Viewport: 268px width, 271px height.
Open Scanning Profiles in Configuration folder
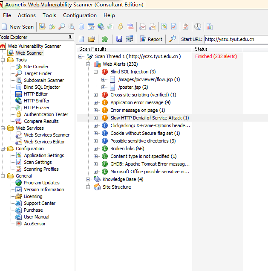coord(41,169)
